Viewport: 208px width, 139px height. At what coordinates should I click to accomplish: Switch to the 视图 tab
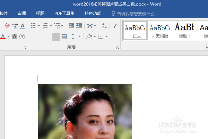[x=40, y=14]
